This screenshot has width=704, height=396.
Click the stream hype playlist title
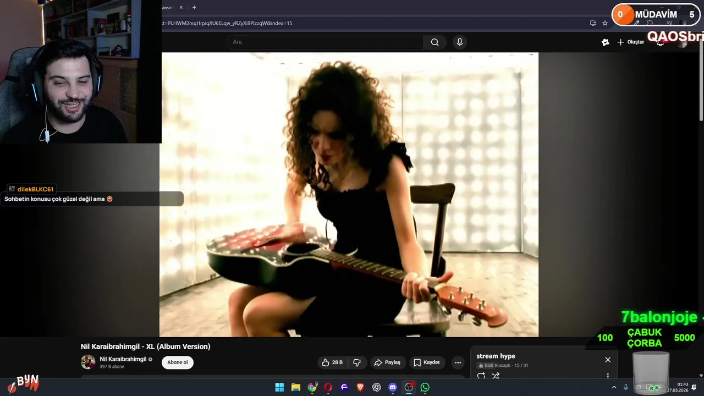coord(496,356)
